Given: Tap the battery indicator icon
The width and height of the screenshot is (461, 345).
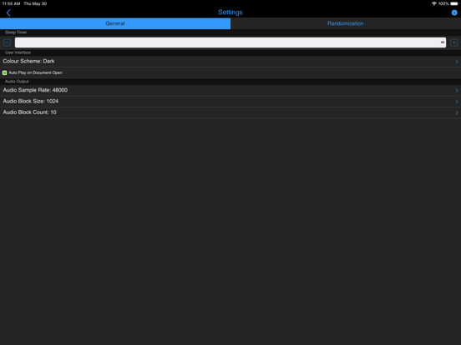Looking at the screenshot, I should click(454, 3).
